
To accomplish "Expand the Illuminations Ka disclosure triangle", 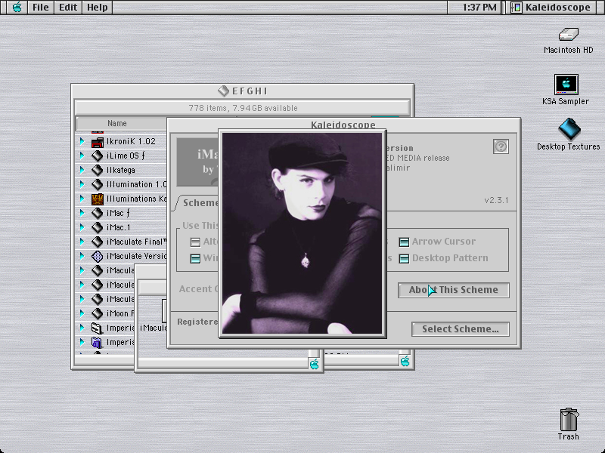I will coord(82,199).
